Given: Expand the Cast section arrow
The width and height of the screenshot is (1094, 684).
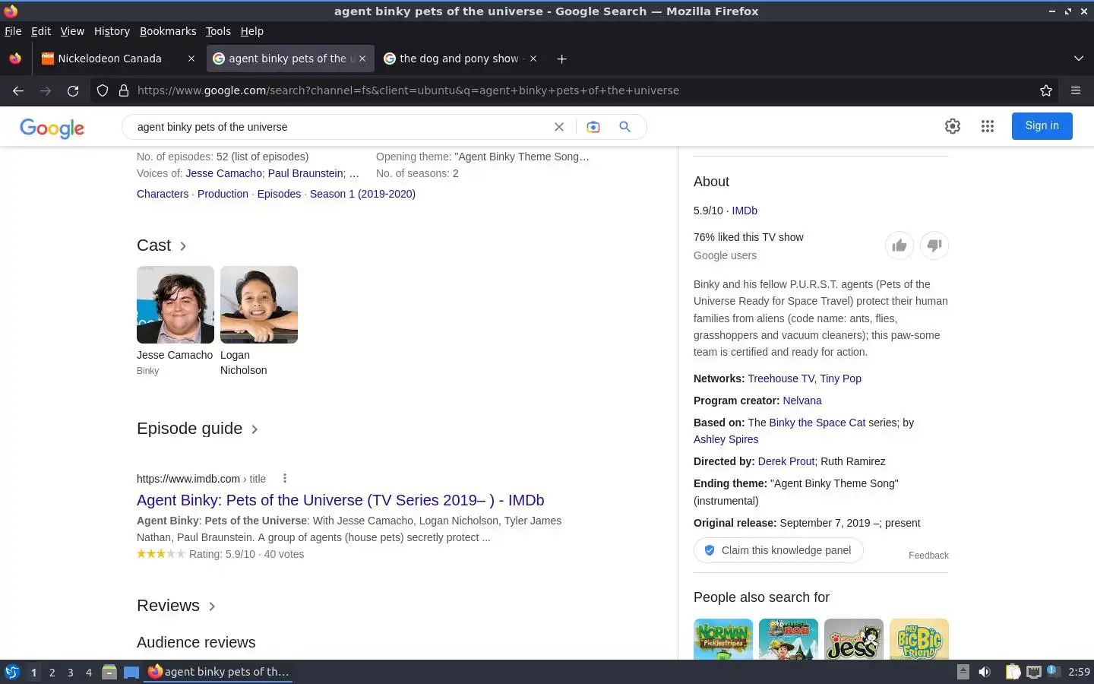Looking at the screenshot, I should coord(183,246).
